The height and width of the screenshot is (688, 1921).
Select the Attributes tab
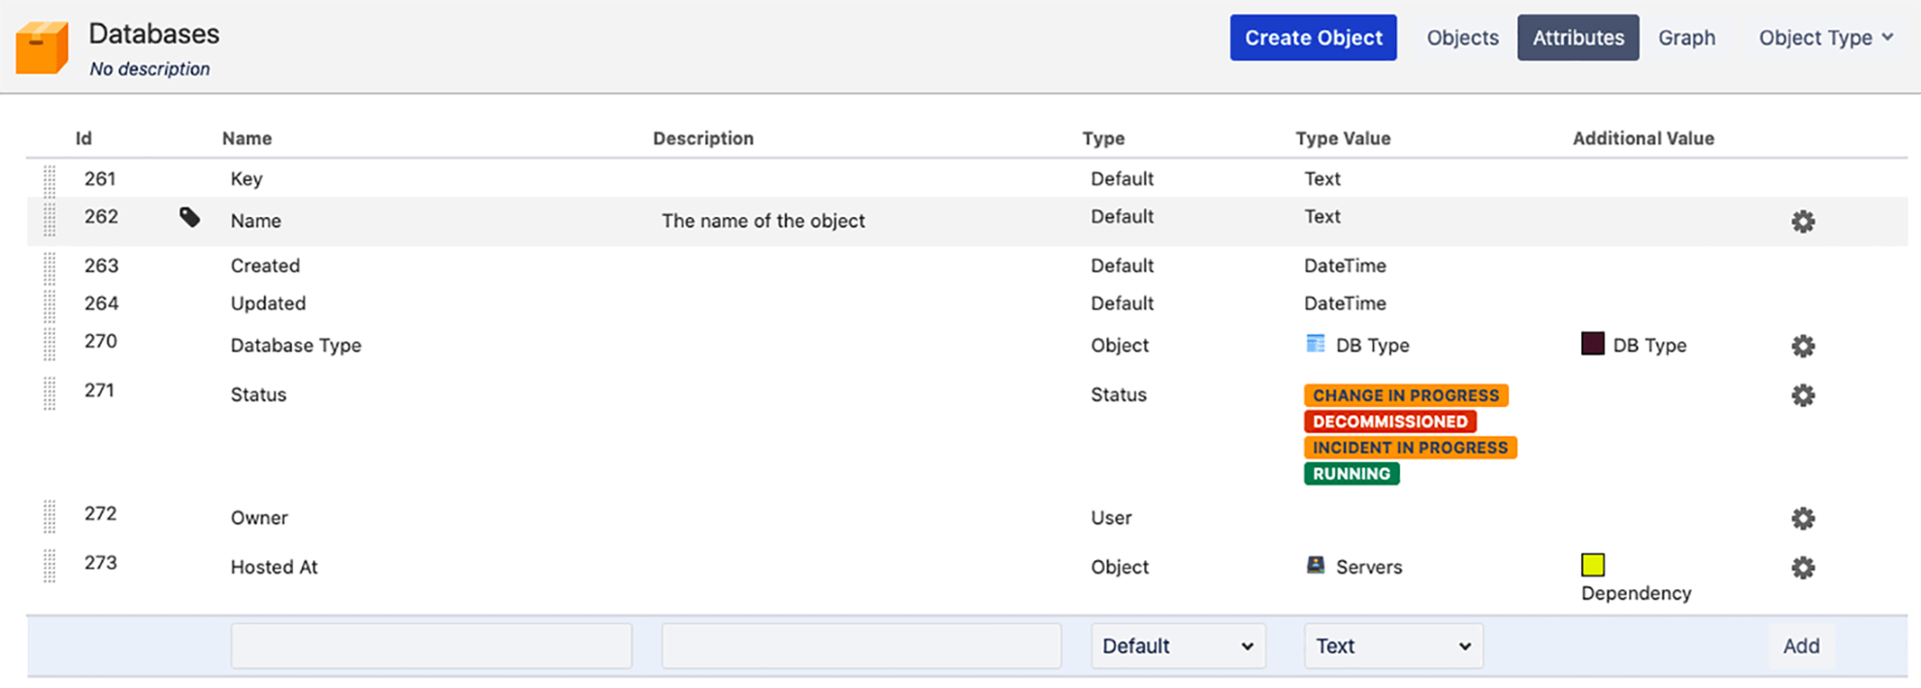(x=1578, y=38)
